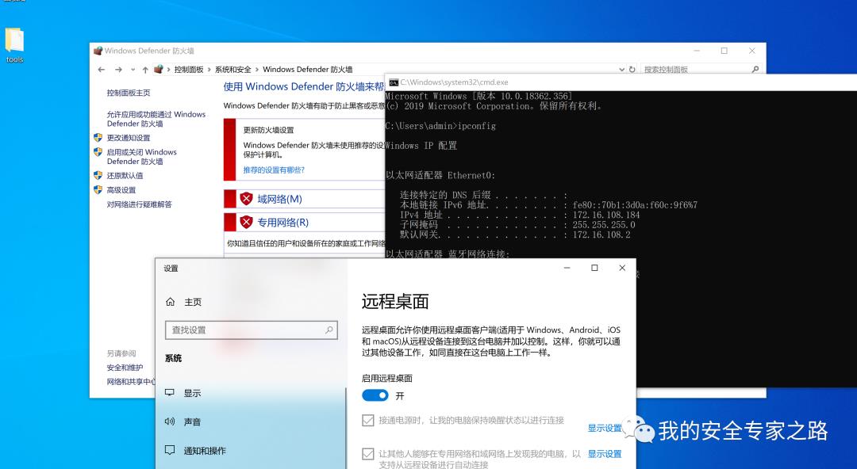Click the Windows Defender firewall title bar icon
This screenshot has height=469, width=857.
pos(98,51)
